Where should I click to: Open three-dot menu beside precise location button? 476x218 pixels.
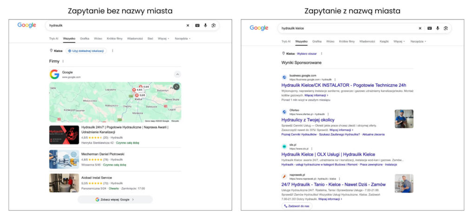pos(112,51)
